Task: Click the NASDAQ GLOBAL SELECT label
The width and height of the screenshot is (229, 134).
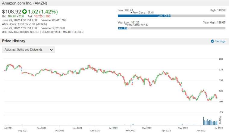Action: pos(24,32)
